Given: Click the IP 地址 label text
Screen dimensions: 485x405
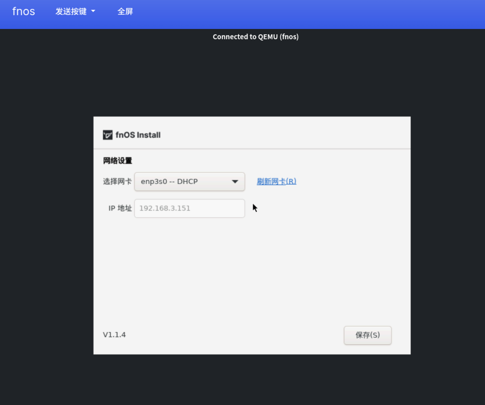Looking at the screenshot, I should pyautogui.click(x=120, y=209).
